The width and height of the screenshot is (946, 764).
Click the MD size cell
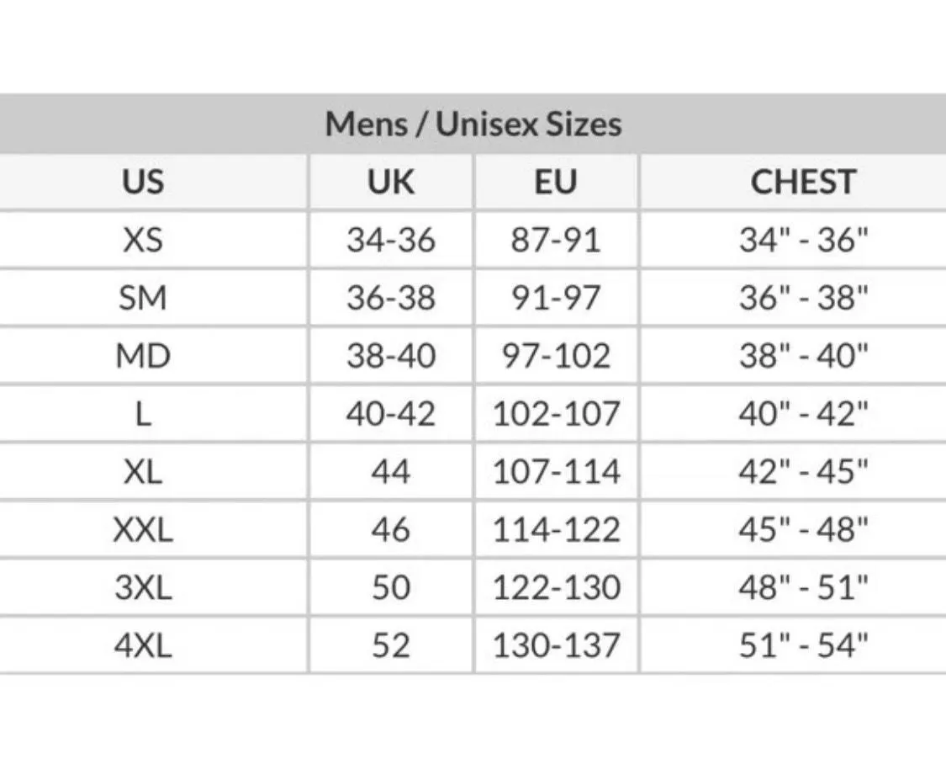tap(143, 355)
